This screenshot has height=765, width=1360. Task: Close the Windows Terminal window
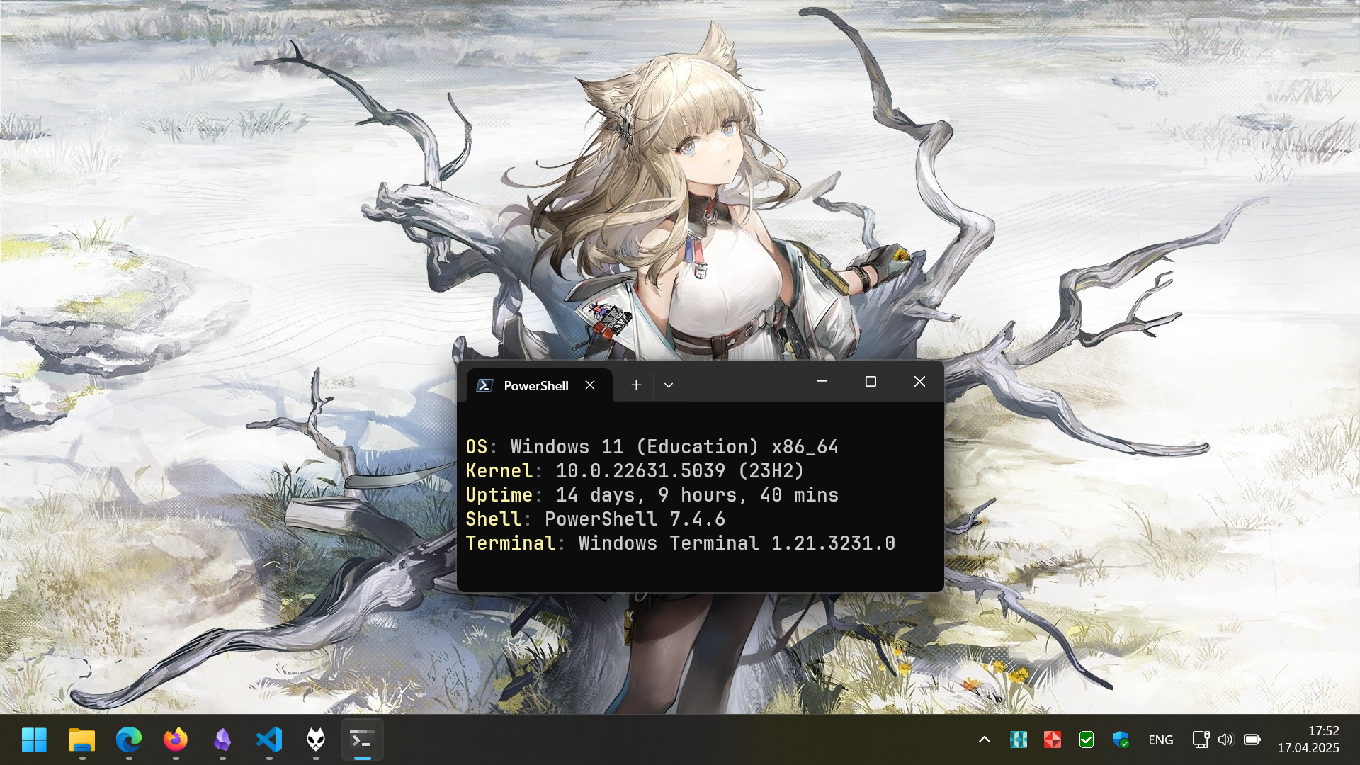point(919,382)
